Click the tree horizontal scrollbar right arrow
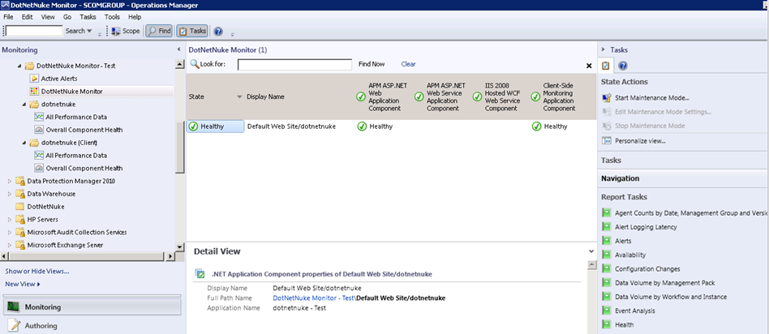 point(170,256)
